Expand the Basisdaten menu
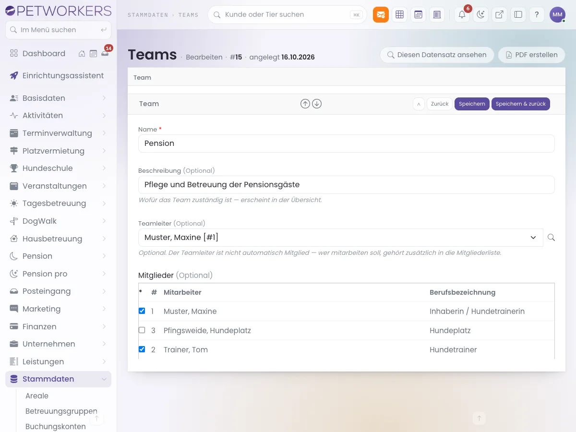This screenshot has width=576, height=432. pos(59,98)
